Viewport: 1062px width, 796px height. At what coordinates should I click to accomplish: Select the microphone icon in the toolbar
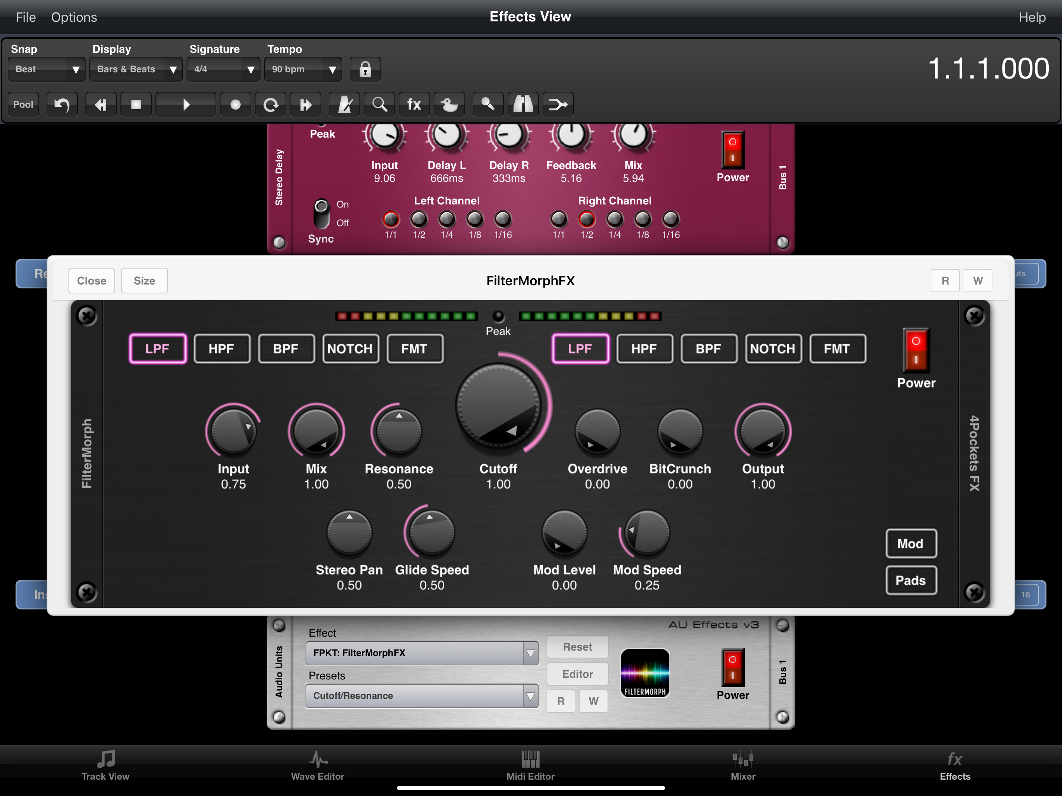pos(488,104)
